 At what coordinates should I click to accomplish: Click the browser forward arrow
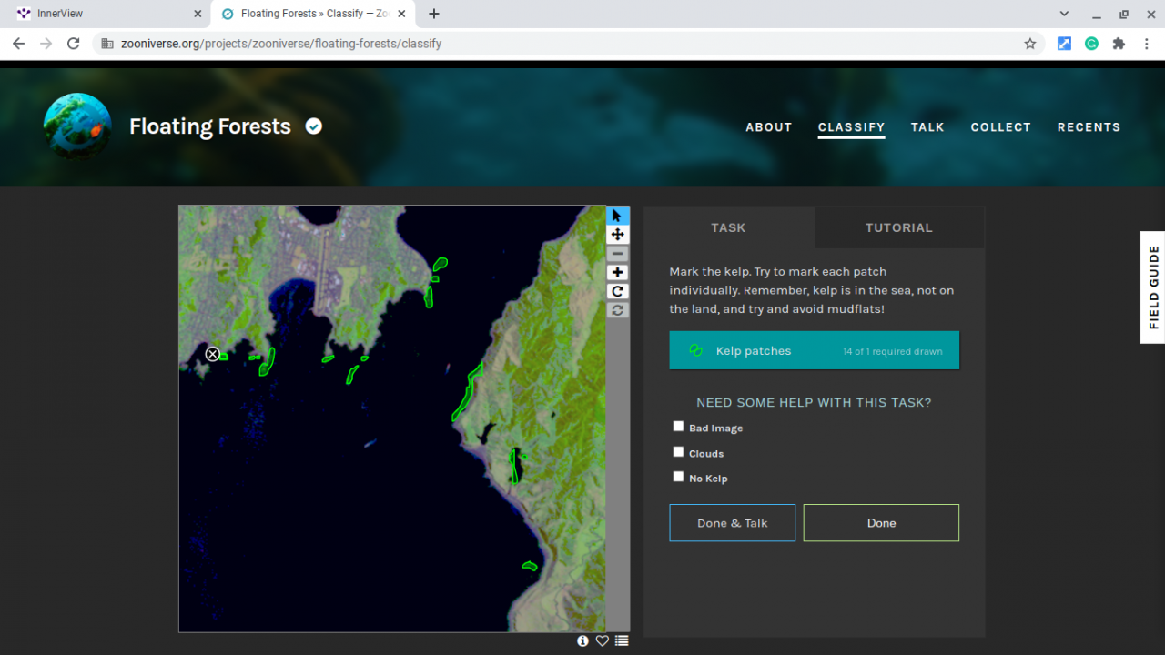(x=46, y=44)
